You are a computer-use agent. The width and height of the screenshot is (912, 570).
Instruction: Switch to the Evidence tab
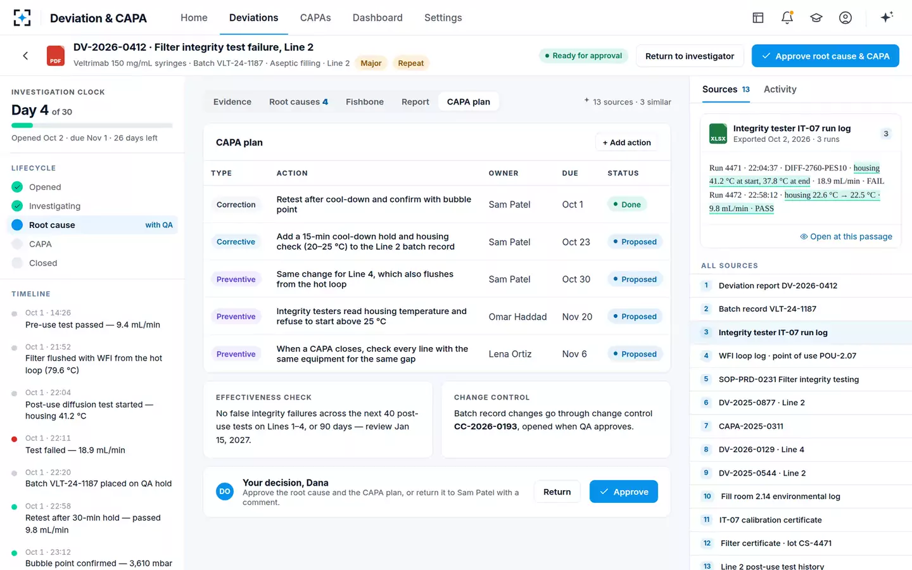232,102
